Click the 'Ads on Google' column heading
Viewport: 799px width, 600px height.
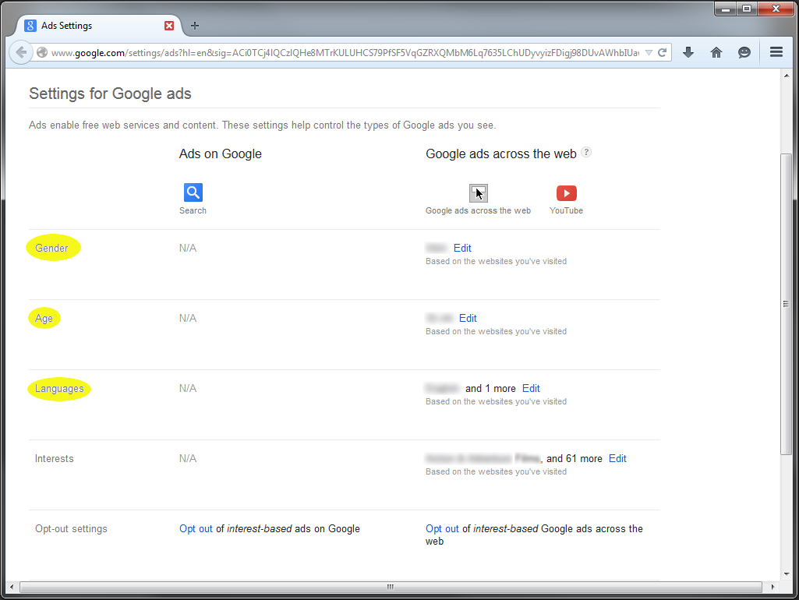pyautogui.click(x=220, y=154)
